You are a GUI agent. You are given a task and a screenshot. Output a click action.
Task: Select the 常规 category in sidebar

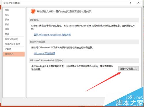(7, 10)
